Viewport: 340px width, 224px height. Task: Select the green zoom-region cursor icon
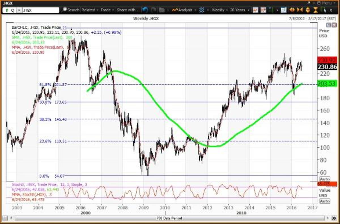(323, 10)
